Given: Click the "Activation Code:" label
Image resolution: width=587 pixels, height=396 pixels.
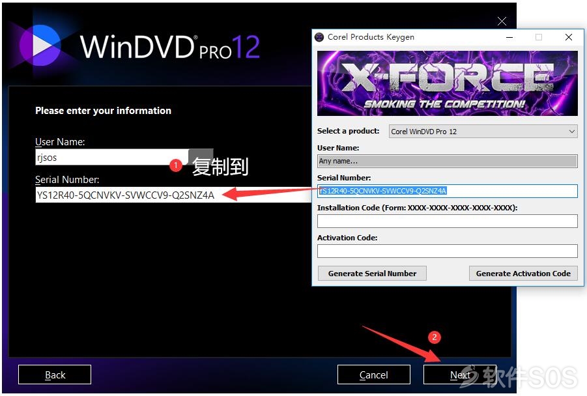Looking at the screenshot, I should (347, 238).
